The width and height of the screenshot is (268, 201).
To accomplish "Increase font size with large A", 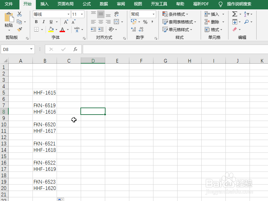I will (x=66, y=22).
